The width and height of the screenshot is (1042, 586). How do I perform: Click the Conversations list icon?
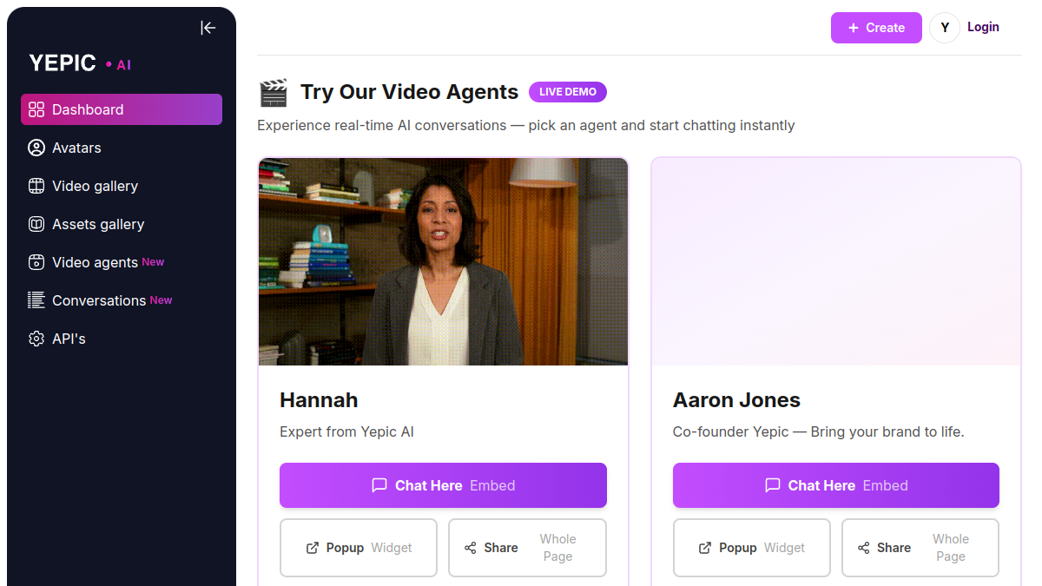tap(36, 300)
